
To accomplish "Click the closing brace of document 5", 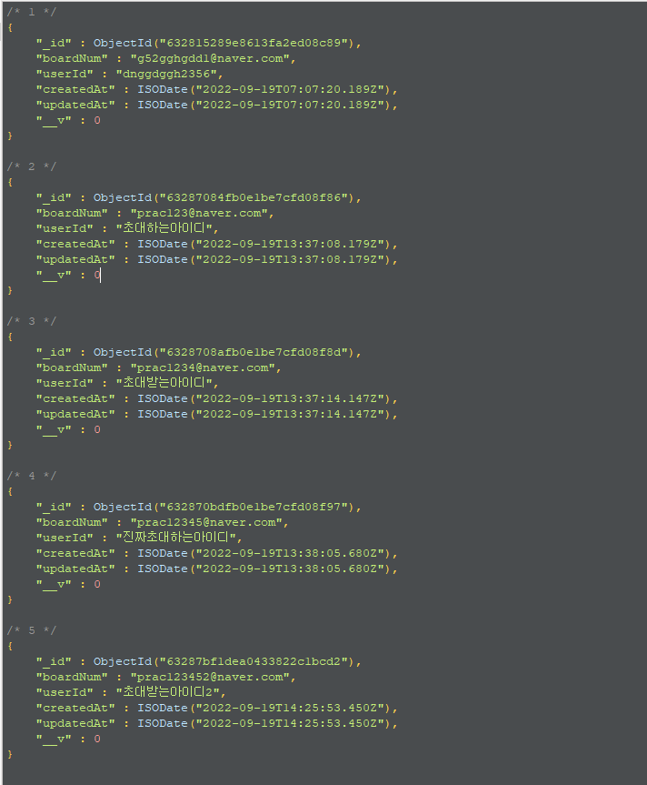I will point(10,754).
